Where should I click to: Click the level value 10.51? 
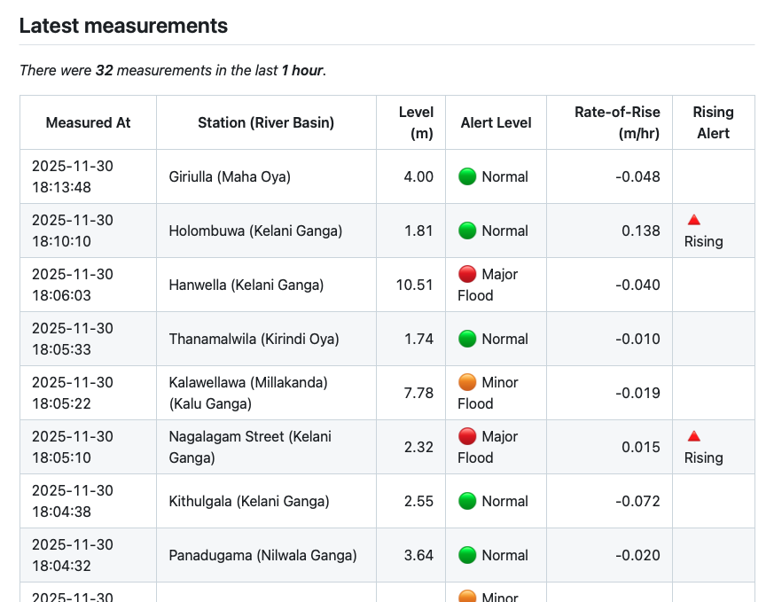415,285
